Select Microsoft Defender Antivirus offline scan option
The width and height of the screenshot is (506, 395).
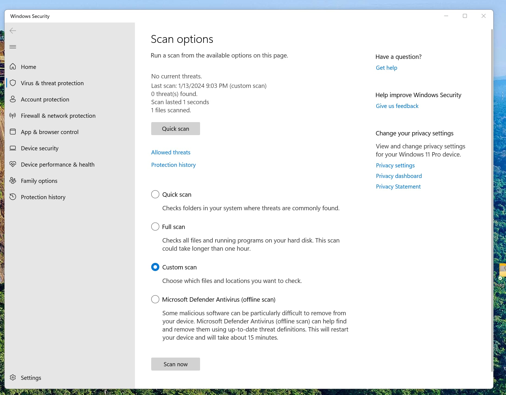point(155,299)
